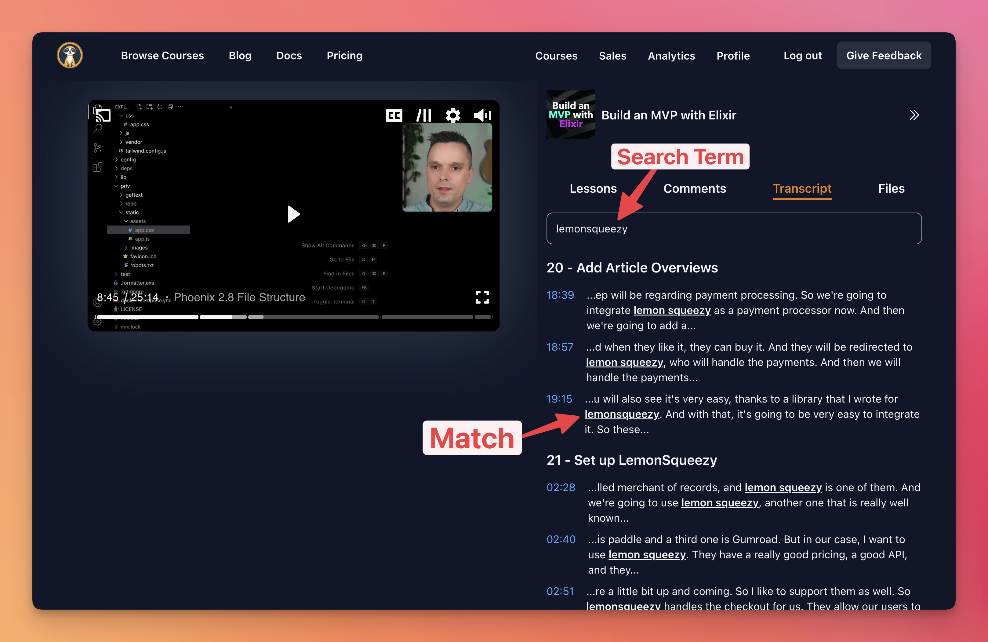Open the video chapters icon
The width and height of the screenshot is (988, 642).
click(x=423, y=115)
